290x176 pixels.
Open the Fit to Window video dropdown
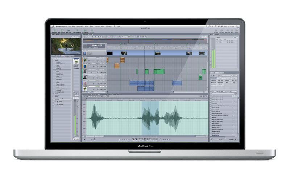[x=75, y=37]
